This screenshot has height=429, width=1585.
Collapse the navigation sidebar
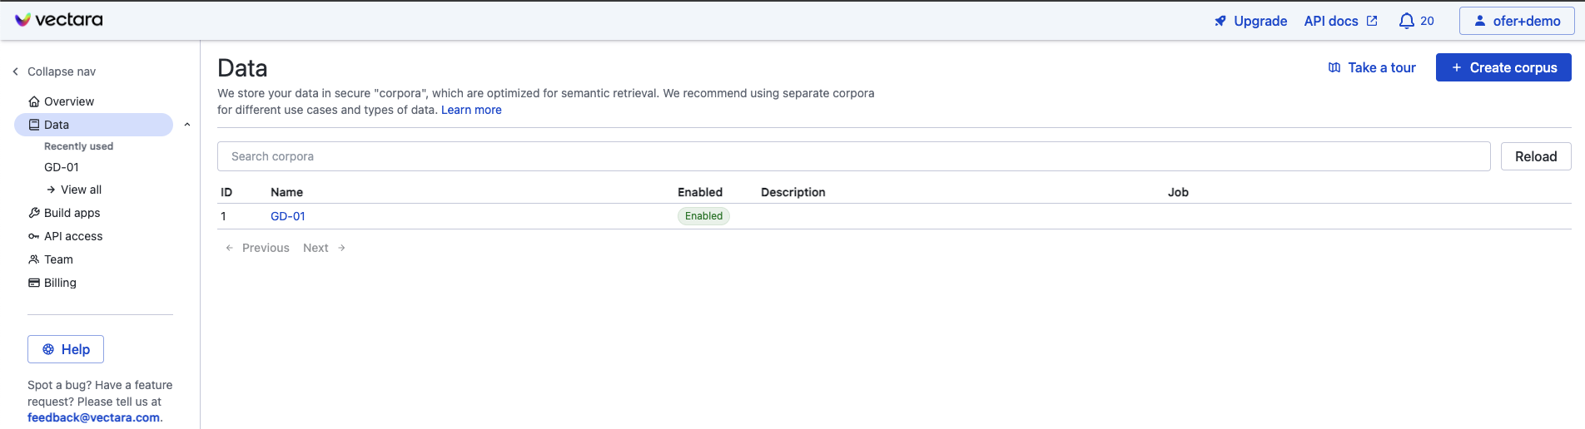coord(54,71)
